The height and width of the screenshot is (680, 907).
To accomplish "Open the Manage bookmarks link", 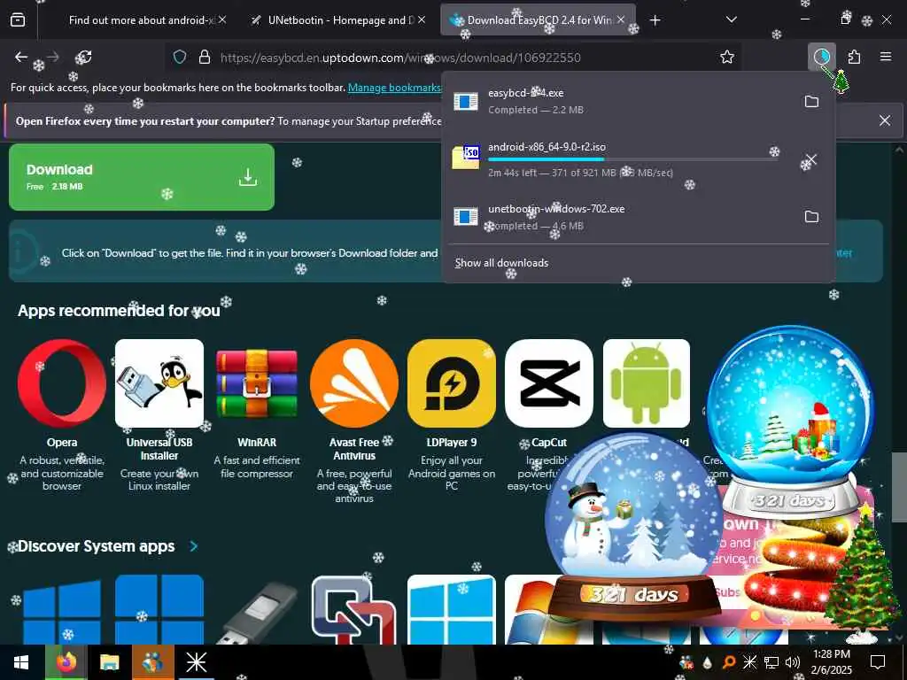I will pyautogui.click(x=394, y=88).
